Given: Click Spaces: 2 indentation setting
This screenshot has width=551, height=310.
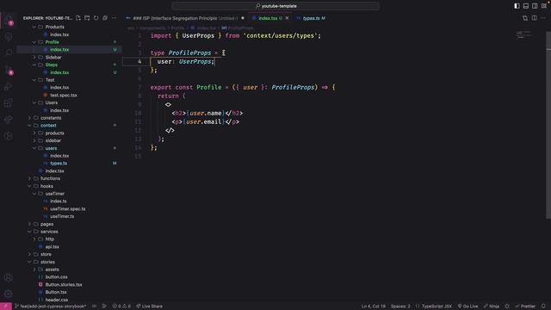Looking at the screenshot, I should pyautogui.click(x=400, y=307).
